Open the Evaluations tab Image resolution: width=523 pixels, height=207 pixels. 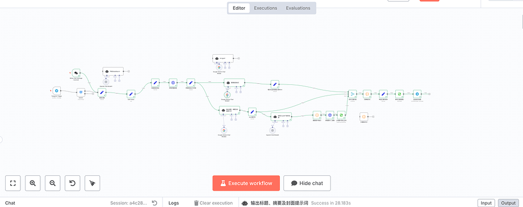coord(298,8)
